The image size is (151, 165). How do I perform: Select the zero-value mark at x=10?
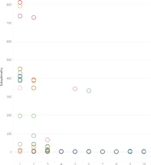(x=144, y=152)
